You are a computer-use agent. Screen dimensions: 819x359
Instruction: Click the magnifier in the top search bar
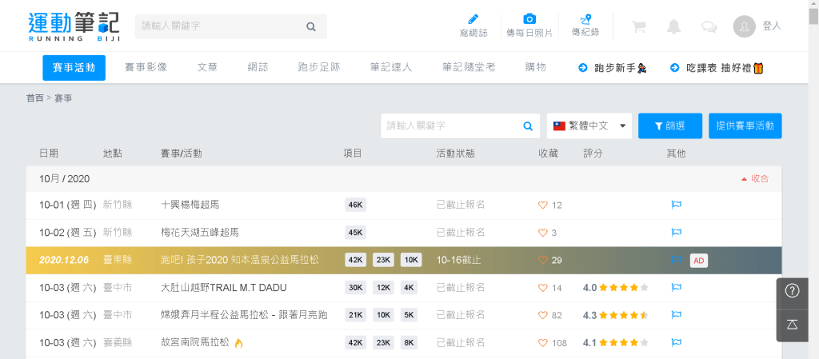click(311, 26)
